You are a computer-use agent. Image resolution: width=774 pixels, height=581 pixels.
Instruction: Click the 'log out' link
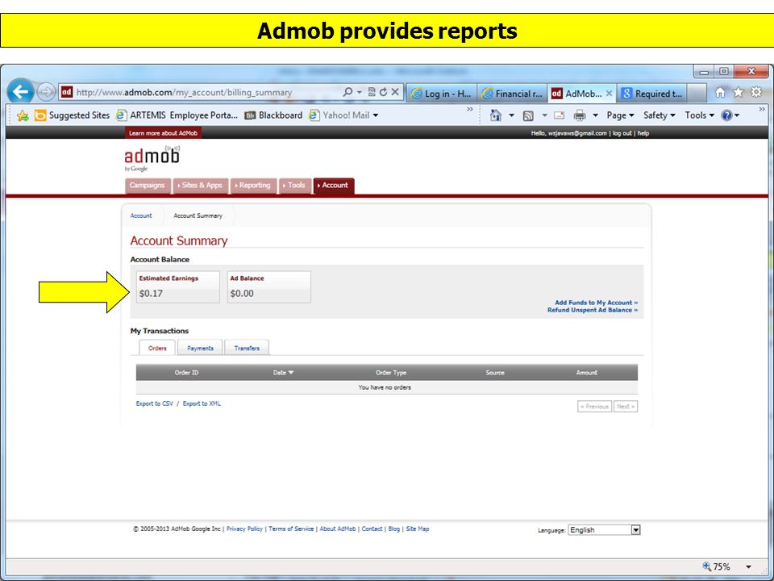coord(622,133)
